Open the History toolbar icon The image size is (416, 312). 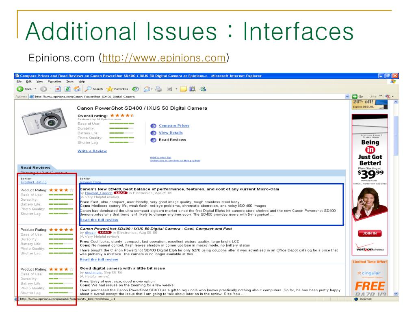pyautogui.click(x=135, y=89)
